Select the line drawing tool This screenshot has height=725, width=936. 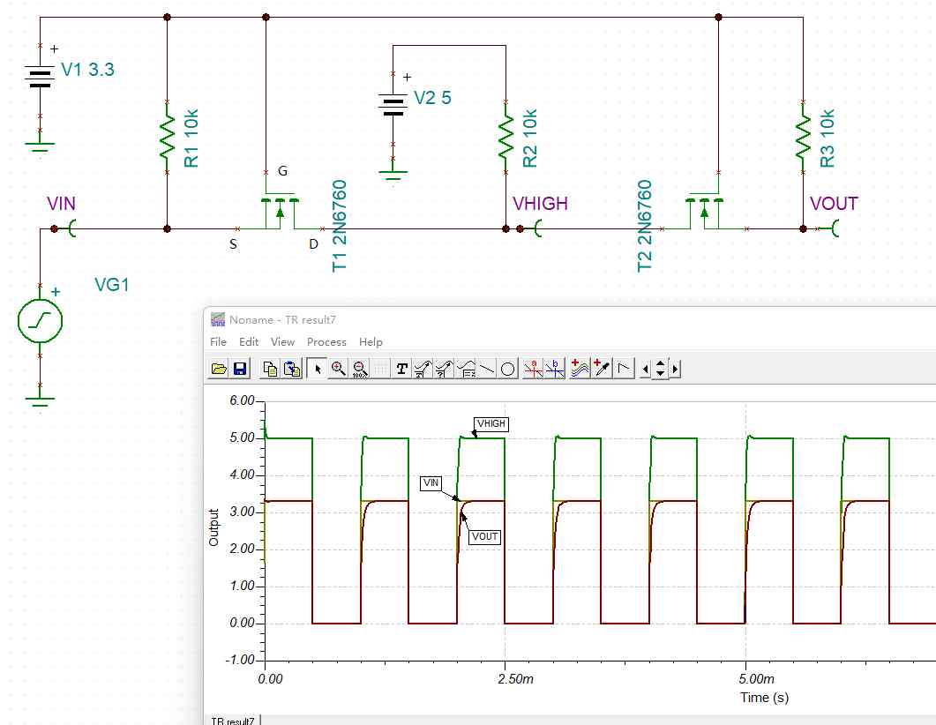(x=486, y=369)
